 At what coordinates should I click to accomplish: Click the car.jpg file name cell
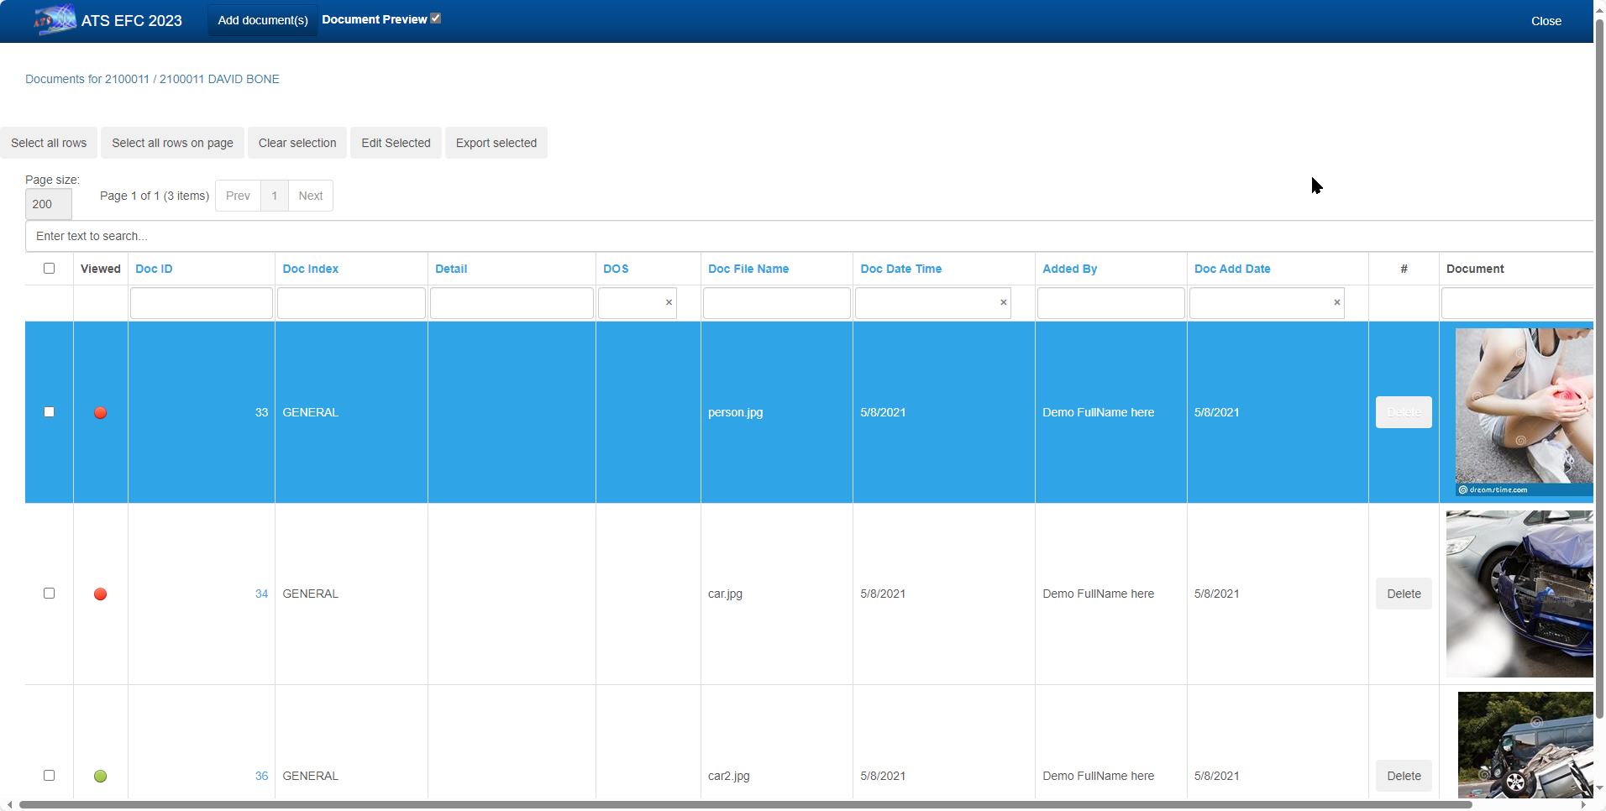click(x=725, y=594)
